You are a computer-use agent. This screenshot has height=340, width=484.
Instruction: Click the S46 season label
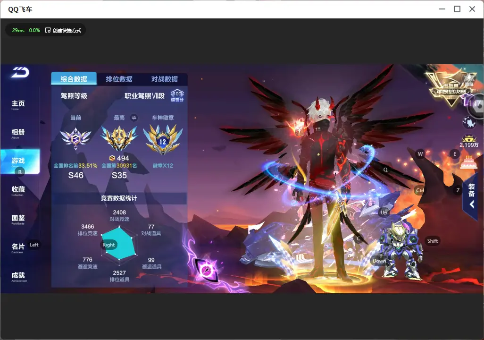[x=75, y=175]
